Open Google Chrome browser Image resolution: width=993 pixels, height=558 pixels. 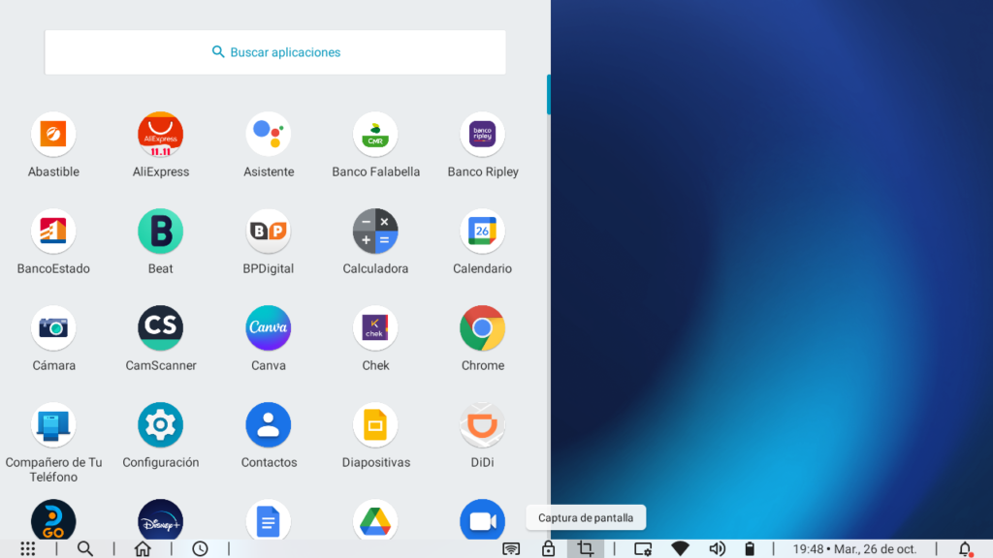click(x=482, y=328)
